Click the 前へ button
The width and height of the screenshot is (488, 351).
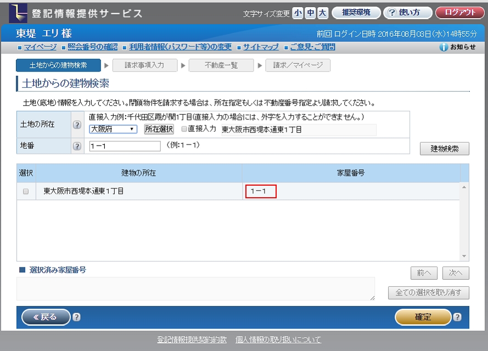tap(424, 273)
